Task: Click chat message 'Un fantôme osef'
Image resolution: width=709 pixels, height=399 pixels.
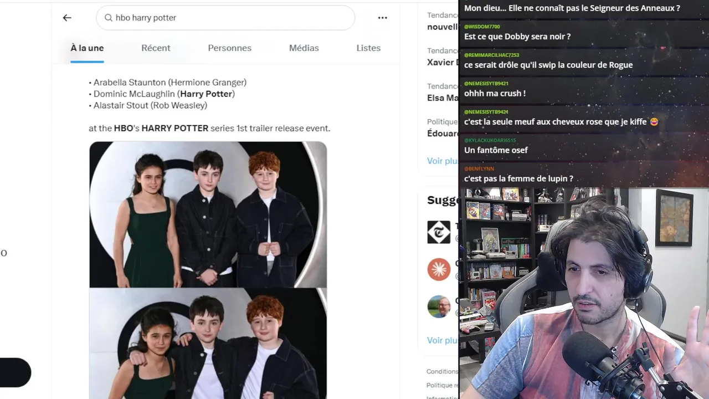Action: pyautogui.click(x=496, y=150)
